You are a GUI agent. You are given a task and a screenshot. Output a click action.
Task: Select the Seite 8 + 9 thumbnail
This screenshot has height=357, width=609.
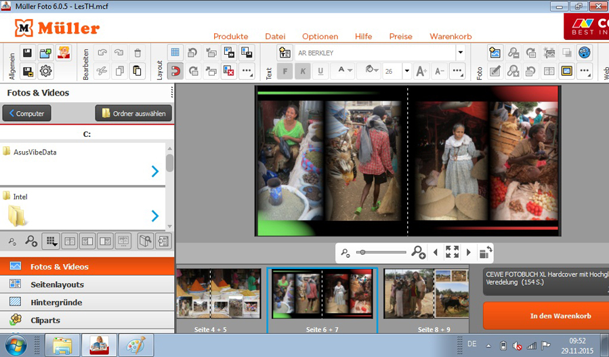pyautogui.click(x=426, y=294)
